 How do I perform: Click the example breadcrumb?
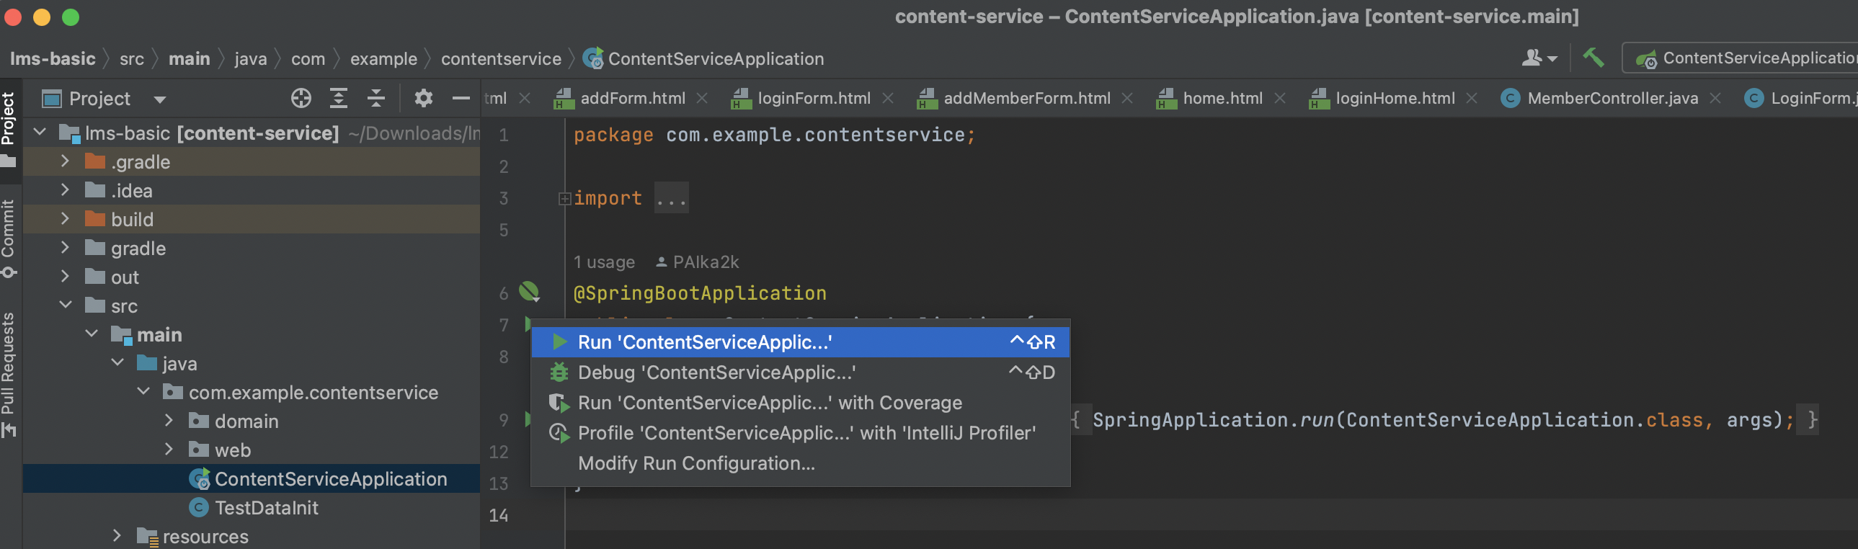click(383, 58)
